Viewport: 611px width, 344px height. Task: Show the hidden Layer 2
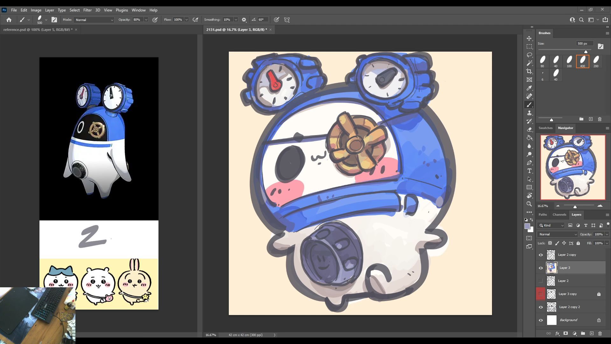pos(541,281)
